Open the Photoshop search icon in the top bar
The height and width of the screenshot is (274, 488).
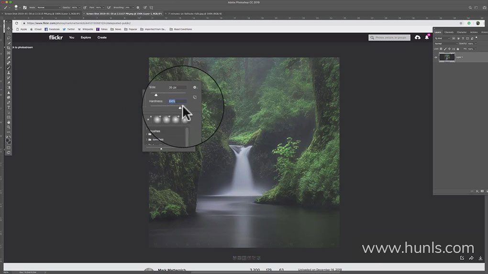tap(470, 8)
